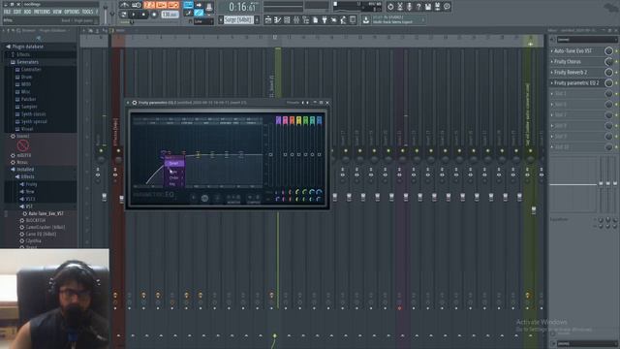The height and width of the screenshot is (349, 620).
Task: Open the Playlist view icon
Action: click(x=268, y=19)
